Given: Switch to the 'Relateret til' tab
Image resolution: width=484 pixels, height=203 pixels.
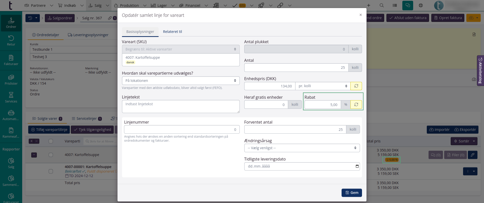Looking at the screenshot, I should pyautogui.click(x=172, y=32).
